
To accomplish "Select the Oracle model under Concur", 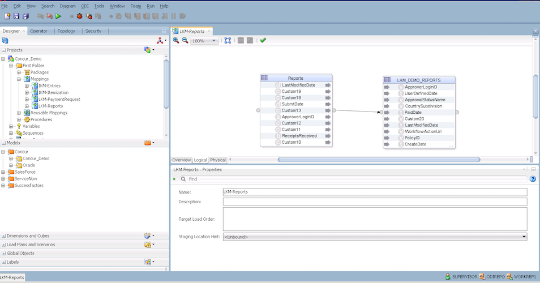I will coord(29,165).
